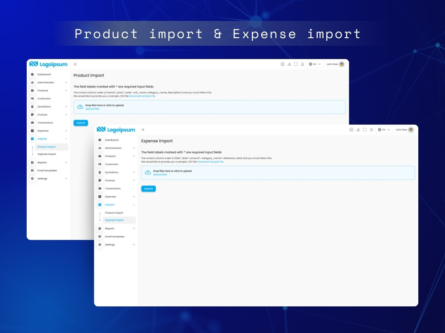Open EN language dropdown in Expense import window
445x333 pixels.
pyautogui.click(x=384, y=130)
